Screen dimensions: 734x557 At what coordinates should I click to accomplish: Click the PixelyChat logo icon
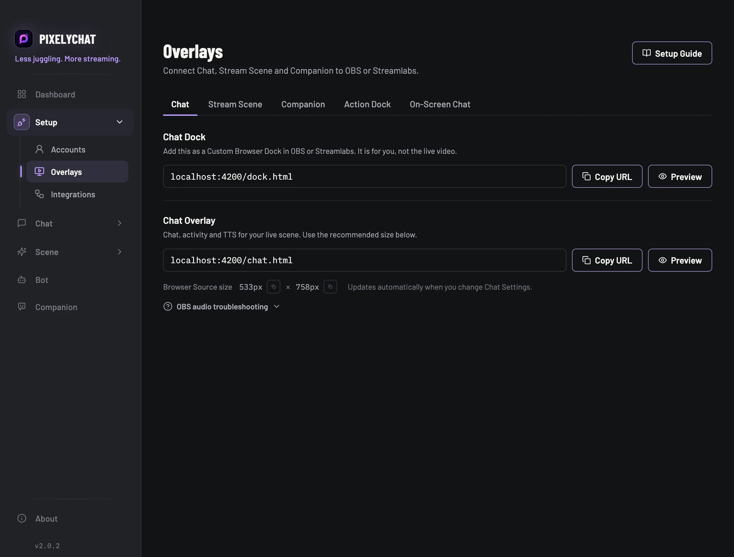24,39
